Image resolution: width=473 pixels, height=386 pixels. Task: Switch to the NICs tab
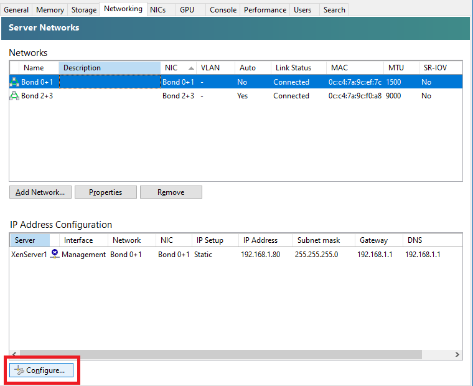point(157,10)
